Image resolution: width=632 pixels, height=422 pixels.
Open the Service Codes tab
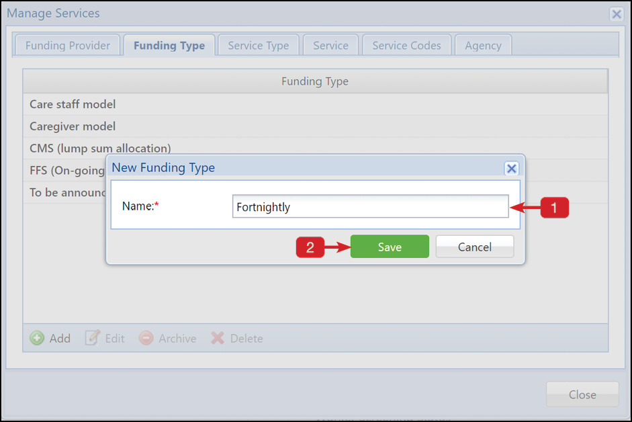pos(407,46)
